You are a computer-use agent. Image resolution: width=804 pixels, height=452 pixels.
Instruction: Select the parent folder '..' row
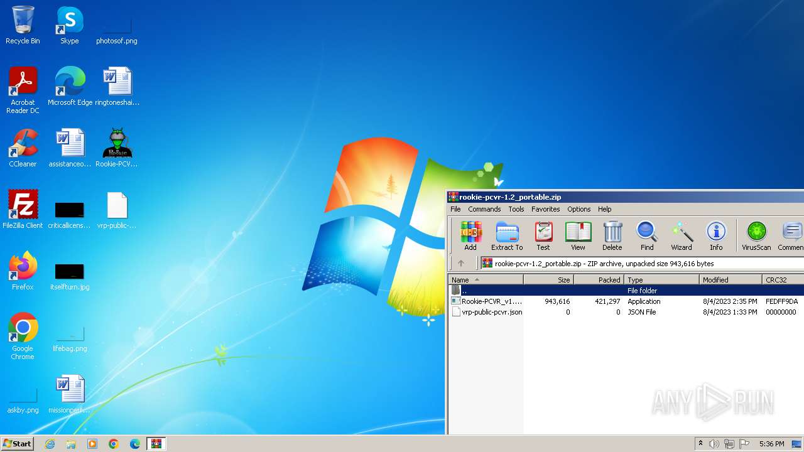[626, 291]
